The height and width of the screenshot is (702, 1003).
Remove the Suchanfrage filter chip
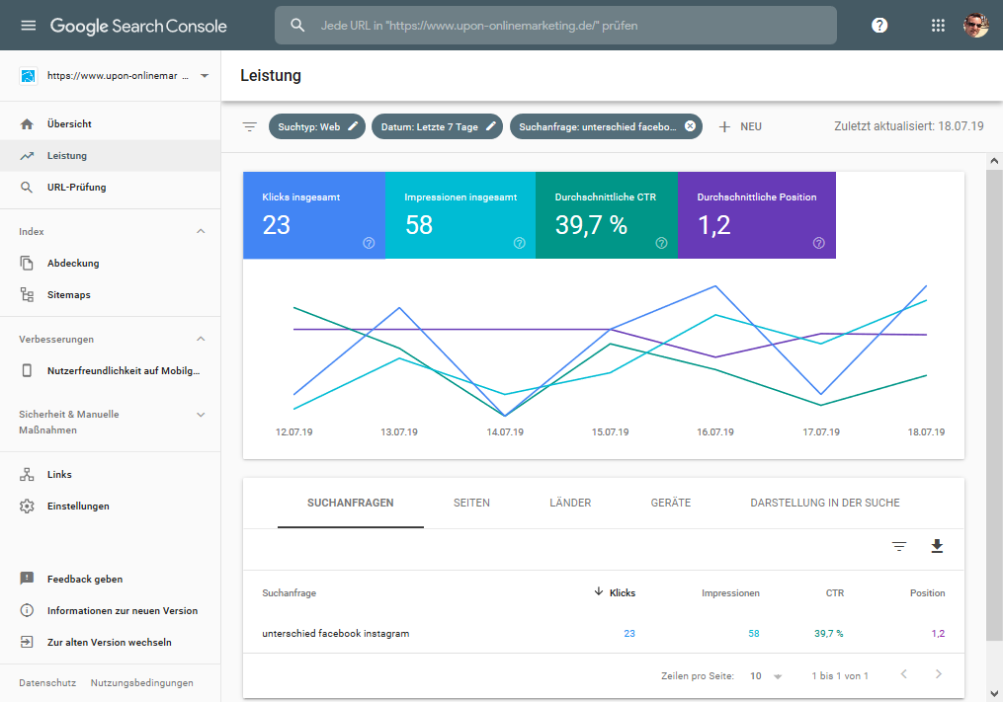[x=690, y=126]
